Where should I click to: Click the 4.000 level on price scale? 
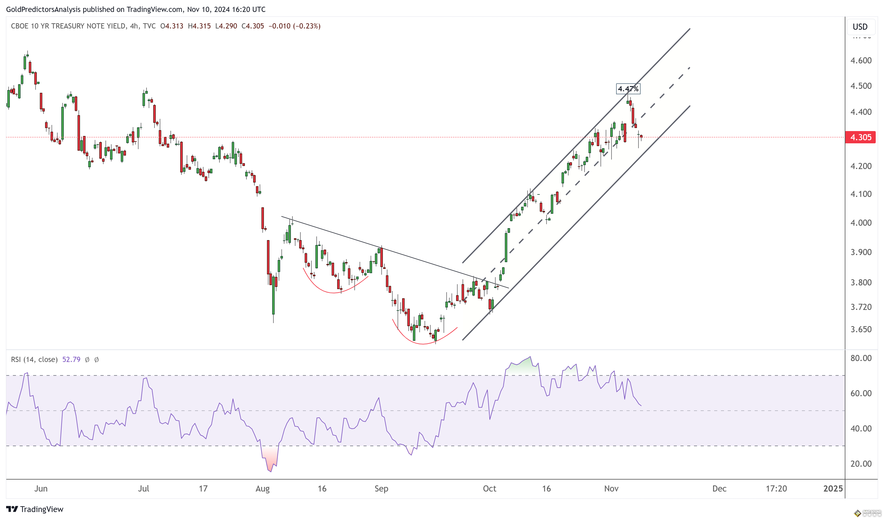[861, 223]
